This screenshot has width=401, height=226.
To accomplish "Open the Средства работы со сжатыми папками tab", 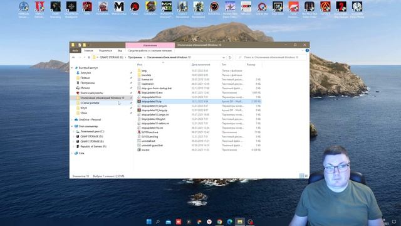I will (150, 51).
